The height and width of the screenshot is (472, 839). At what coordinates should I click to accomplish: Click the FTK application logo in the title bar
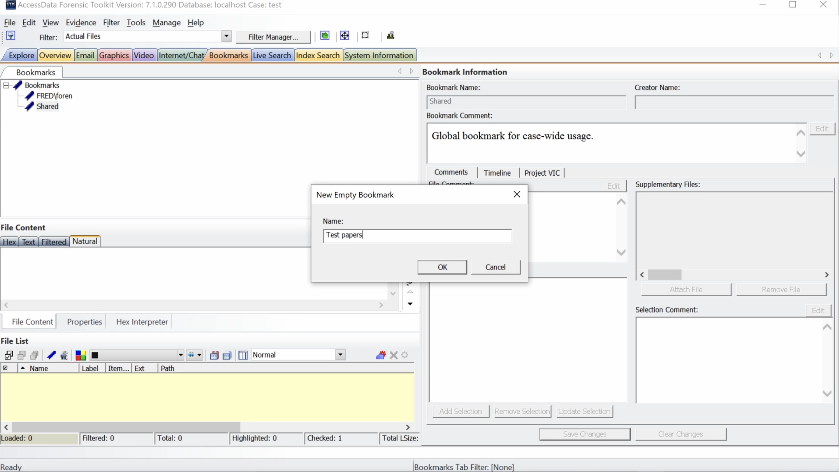tap(11, 5)
